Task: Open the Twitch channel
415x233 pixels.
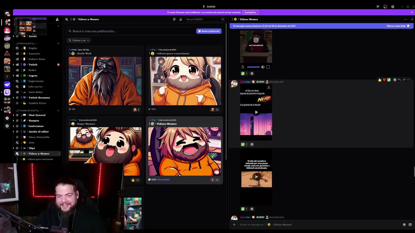Action: (x=38, y=65)
